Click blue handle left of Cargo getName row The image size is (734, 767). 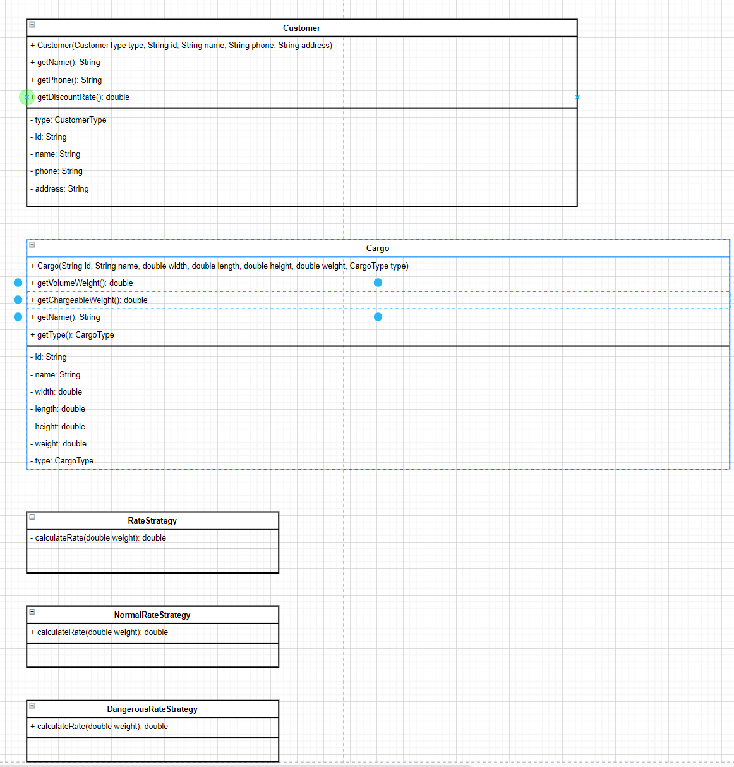coord(18,317)
